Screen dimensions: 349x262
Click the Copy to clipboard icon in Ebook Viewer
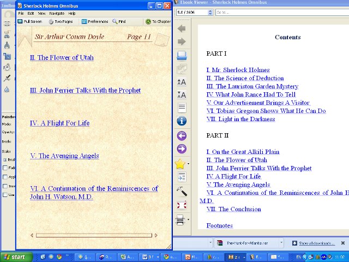pyautogui.click(x=182, y=69)
